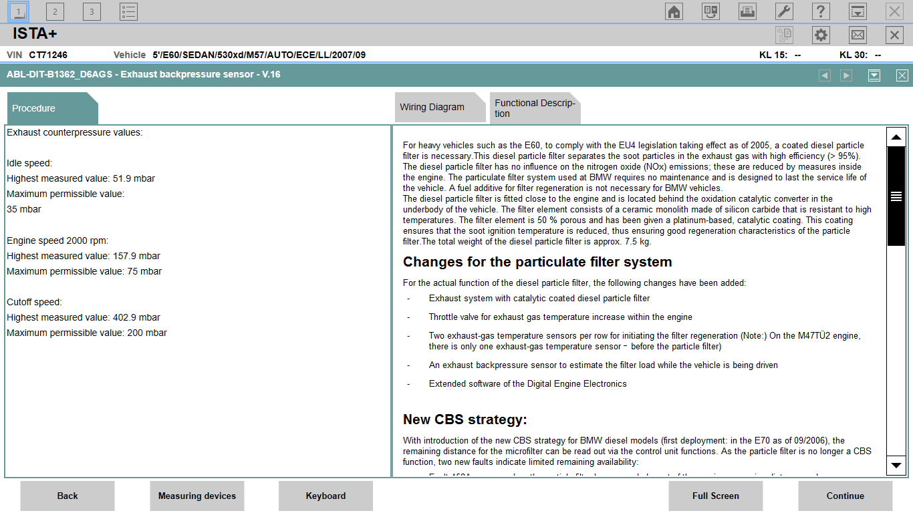Open the printer icon in top toolbar
This screenshot has width=913, height=513.
pos(747,11)
